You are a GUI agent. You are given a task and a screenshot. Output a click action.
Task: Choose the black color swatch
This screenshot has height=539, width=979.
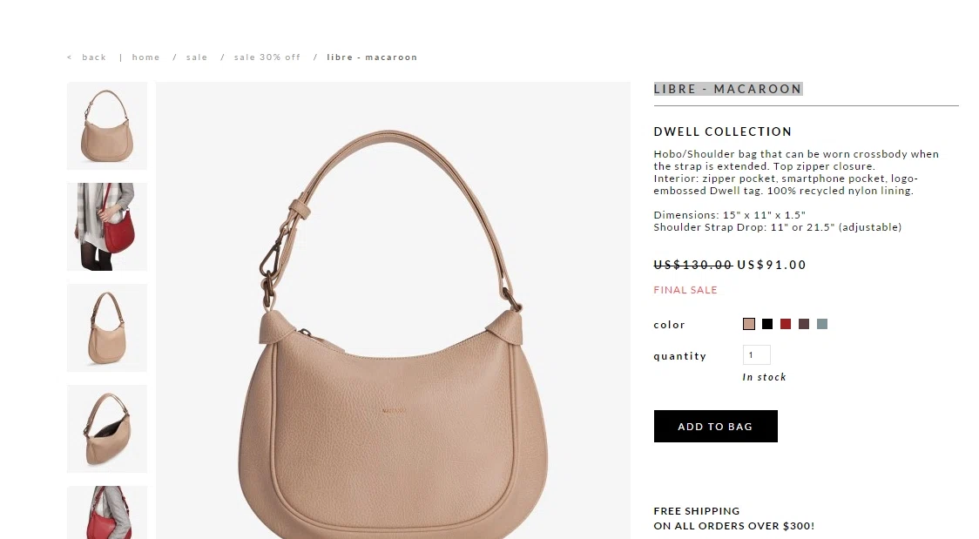767,324
